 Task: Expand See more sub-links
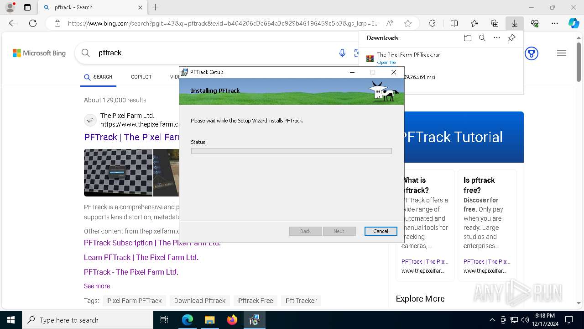tap(97, 286)
